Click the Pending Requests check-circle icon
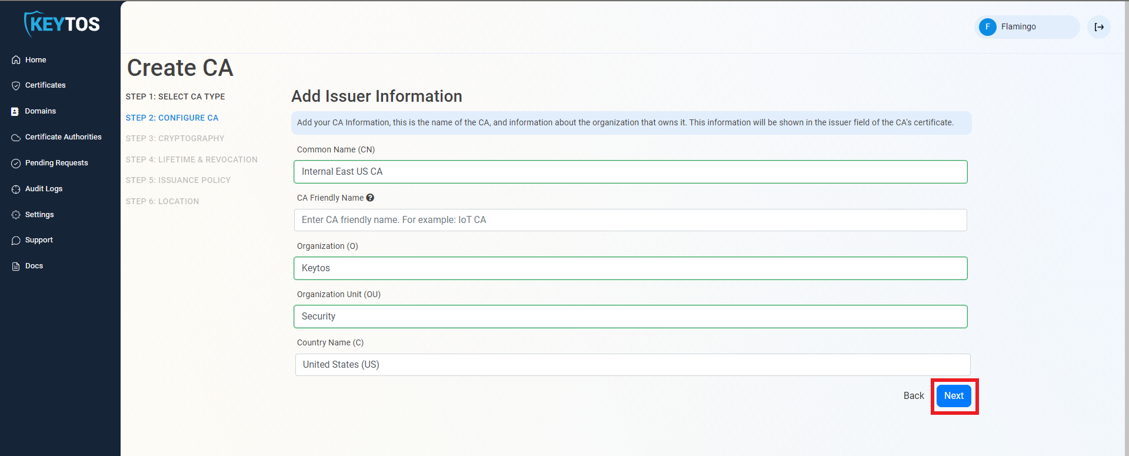 16,163
